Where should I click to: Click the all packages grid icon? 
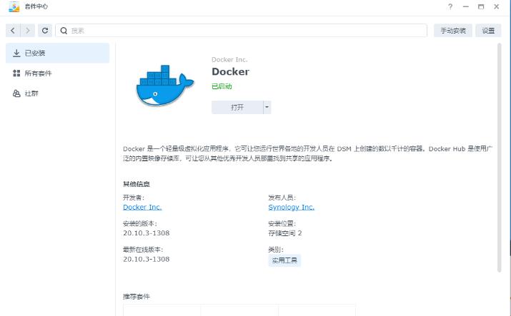coord(16,73)
